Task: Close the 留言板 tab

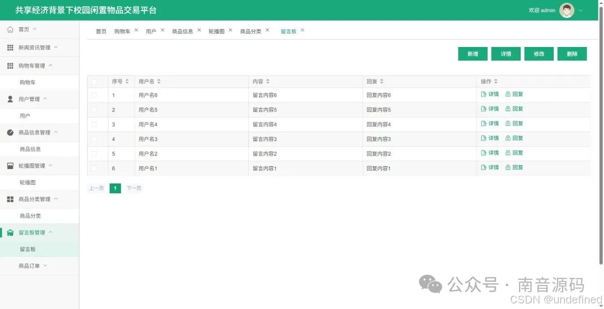Action: pos(303,30)
